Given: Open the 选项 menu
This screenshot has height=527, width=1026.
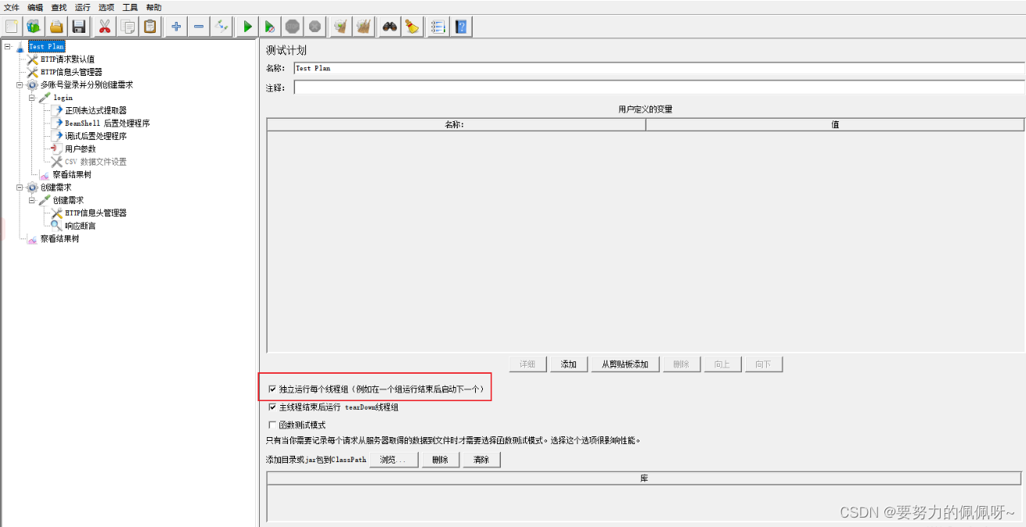Looking at the screenshot, I should (106, 7).
